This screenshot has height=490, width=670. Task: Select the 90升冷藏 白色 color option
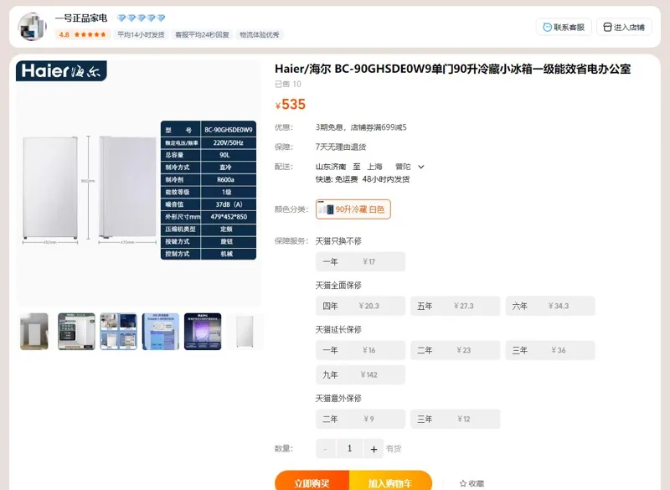pos(353,209)
